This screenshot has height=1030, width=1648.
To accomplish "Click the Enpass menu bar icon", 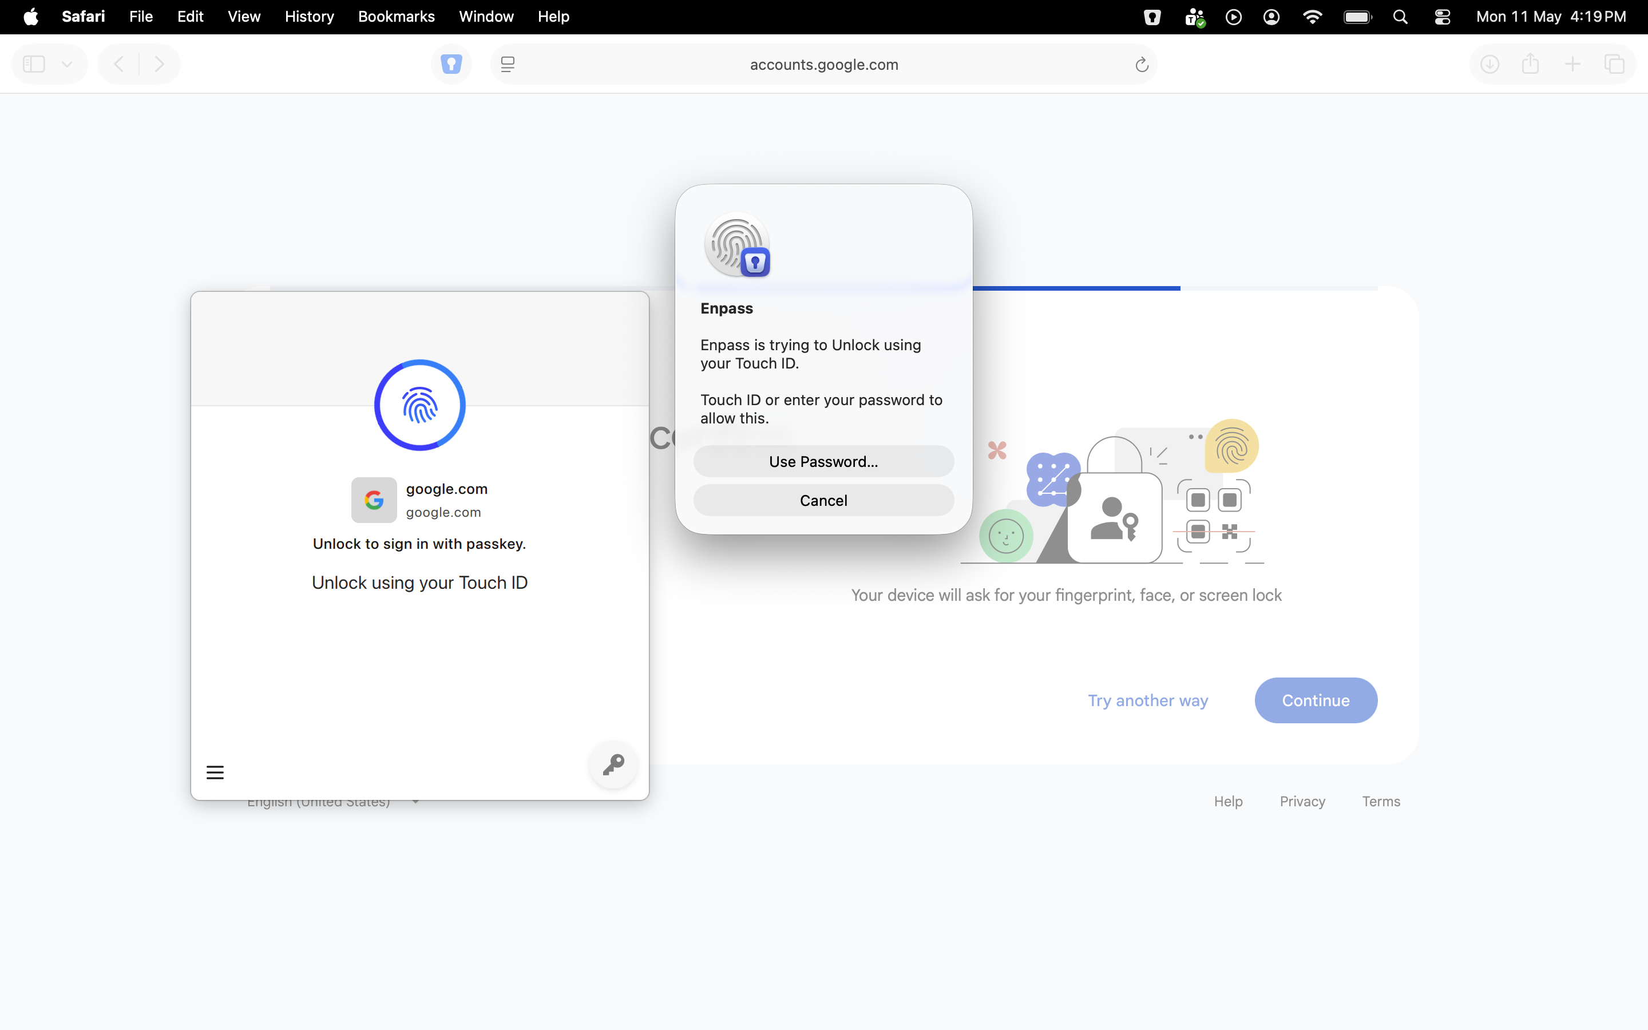I will click(1152, 17).
